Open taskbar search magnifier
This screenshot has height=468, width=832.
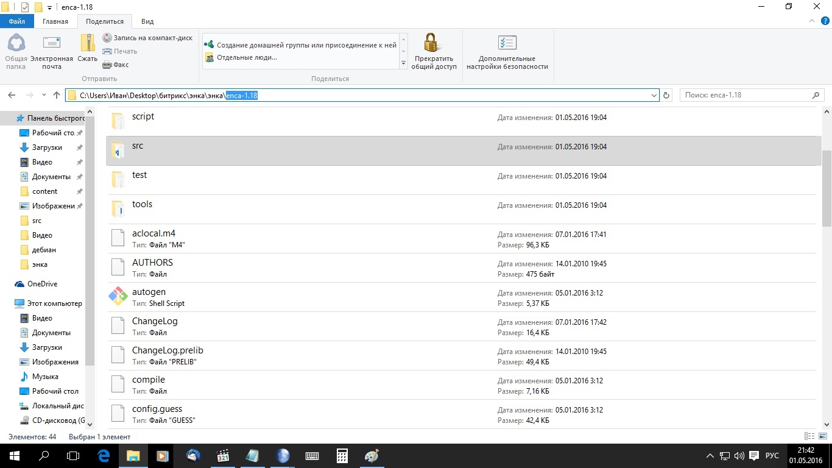click(x=44, y=456)
